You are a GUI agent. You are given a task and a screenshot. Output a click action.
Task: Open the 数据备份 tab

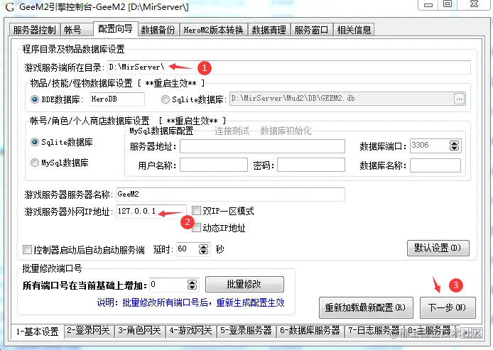pyautogui.click(x=158, y=30)
